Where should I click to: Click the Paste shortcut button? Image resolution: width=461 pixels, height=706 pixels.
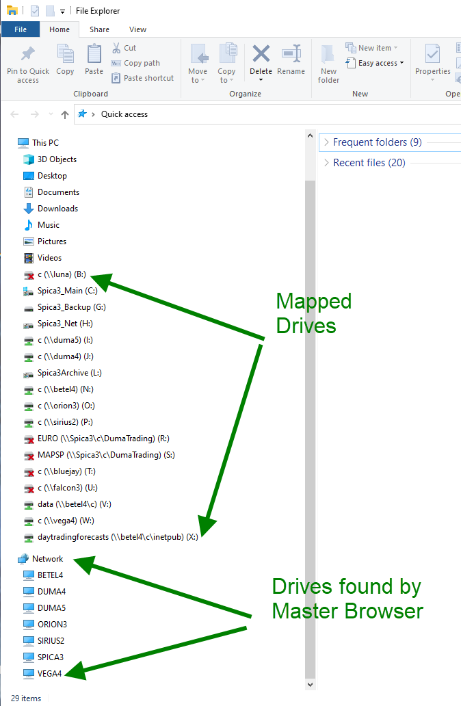[142, 78]
